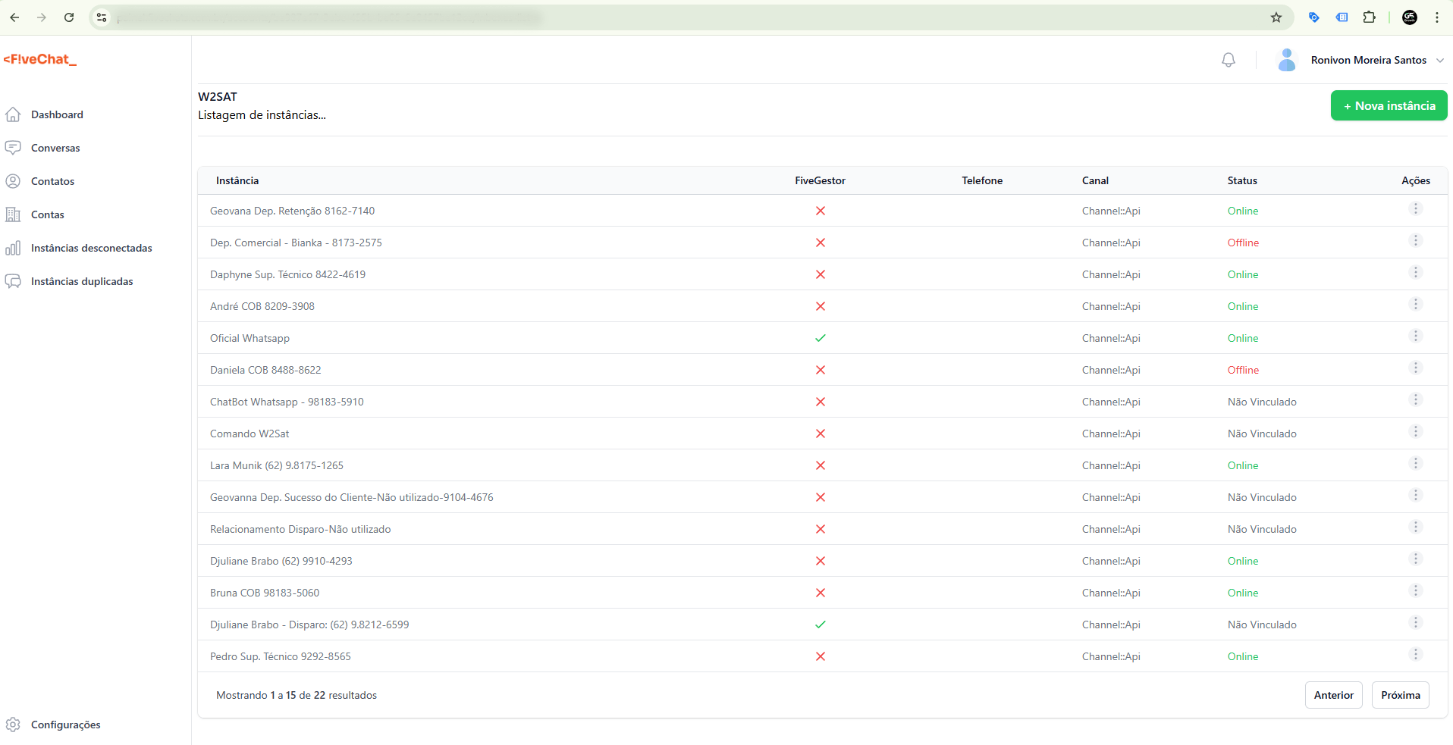Open Dashboard in the sidebar
The width and height of the screenshot is (1453, 745).
pyautogui.click(x=57, y=114)
